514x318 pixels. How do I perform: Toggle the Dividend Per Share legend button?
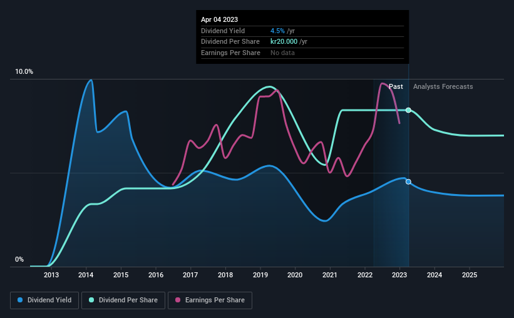[x=123, y=300]
